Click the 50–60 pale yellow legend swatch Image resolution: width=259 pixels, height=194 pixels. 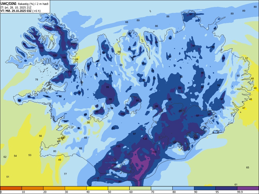click(x=119, y=188)
